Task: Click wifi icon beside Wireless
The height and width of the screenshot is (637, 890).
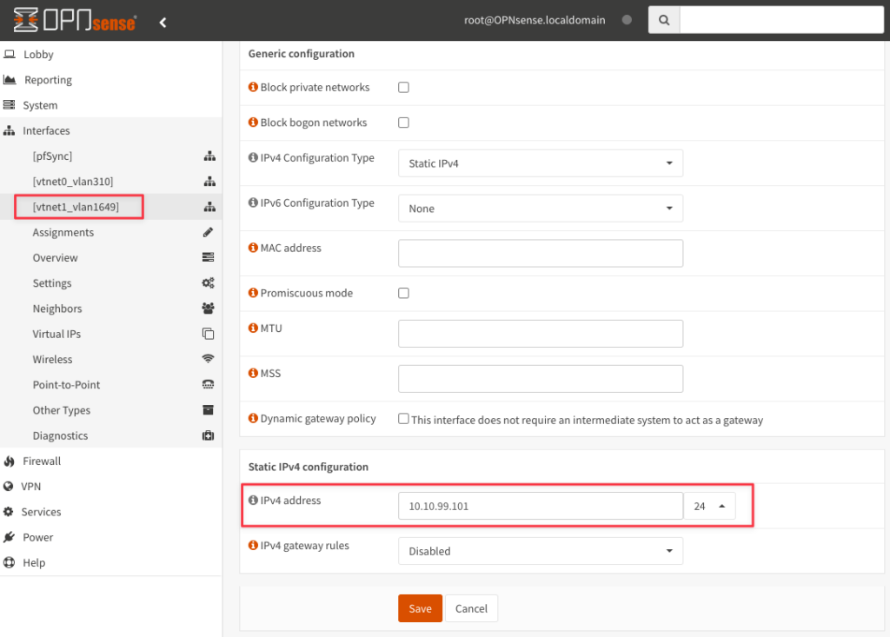Action: pyautogui.click(x=209, y=359)
